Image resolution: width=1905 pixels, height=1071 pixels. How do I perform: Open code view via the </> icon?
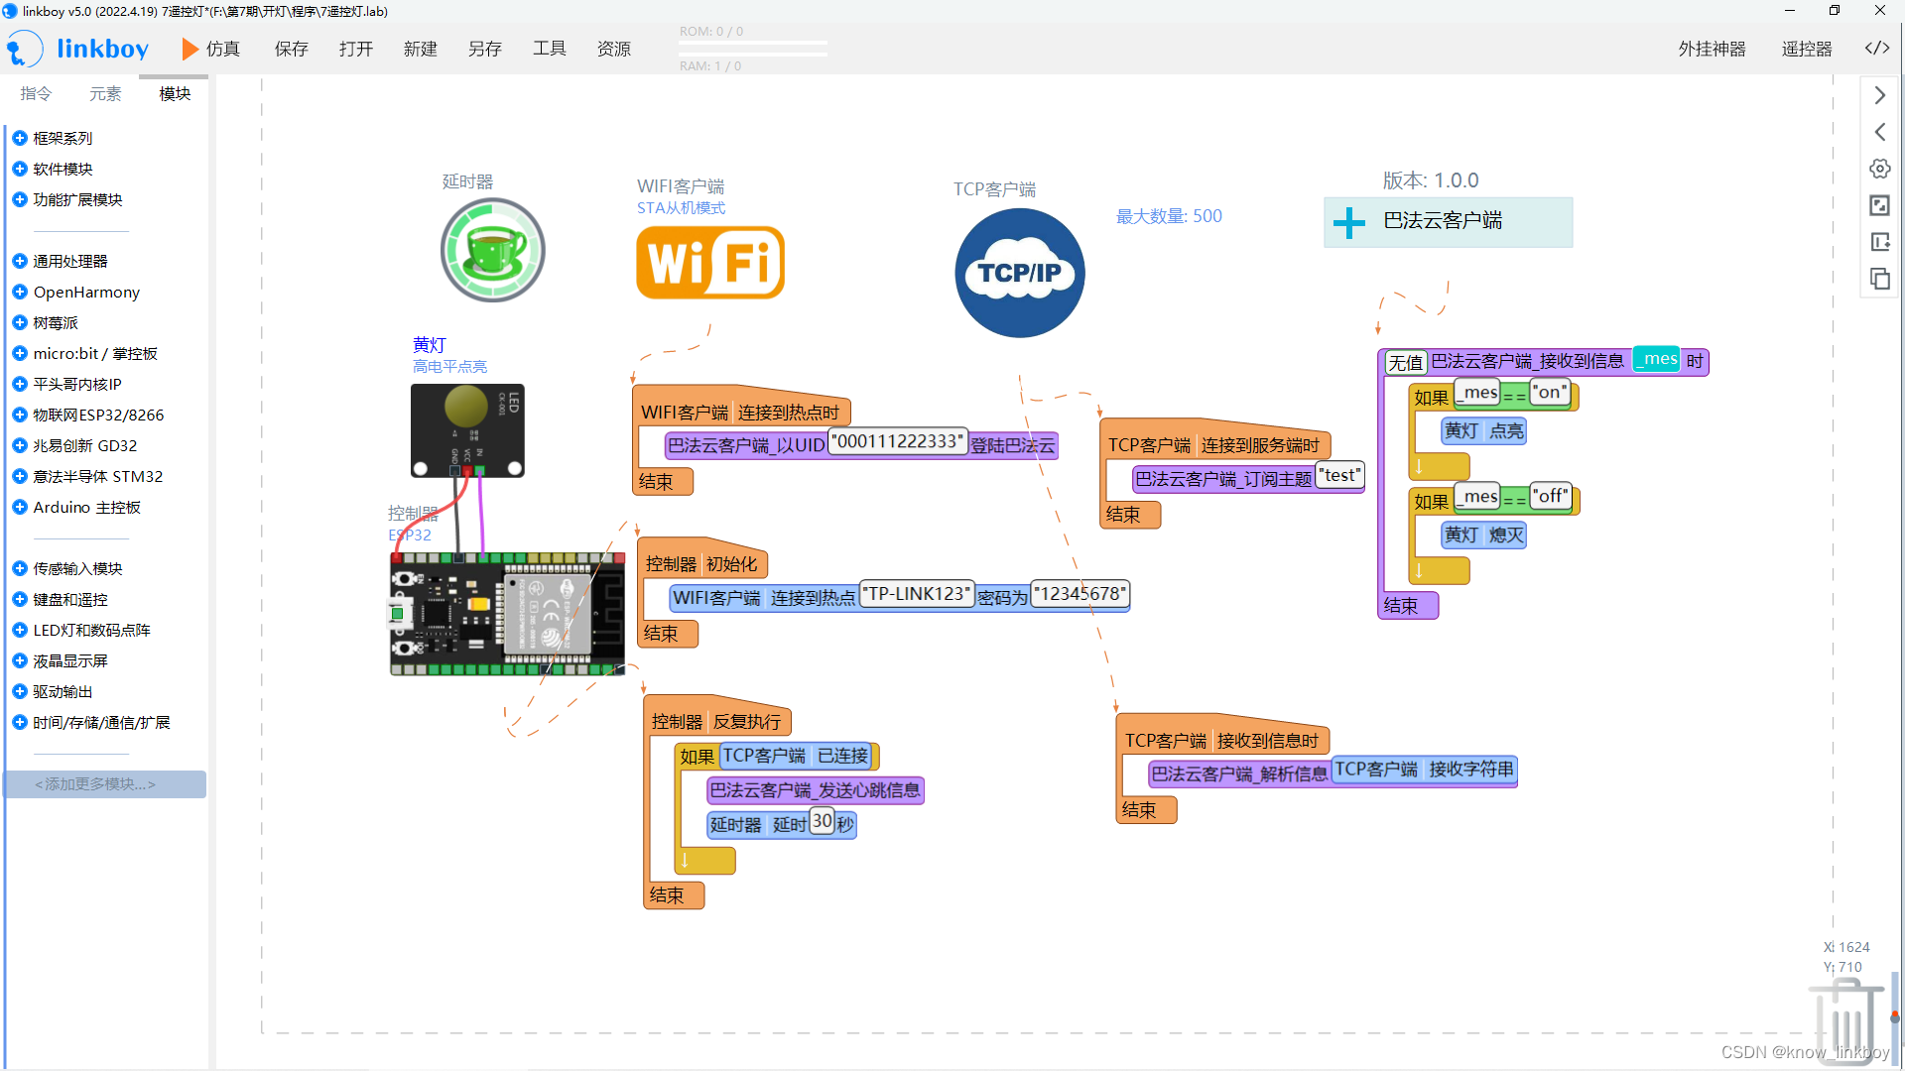pos(1877,47)
